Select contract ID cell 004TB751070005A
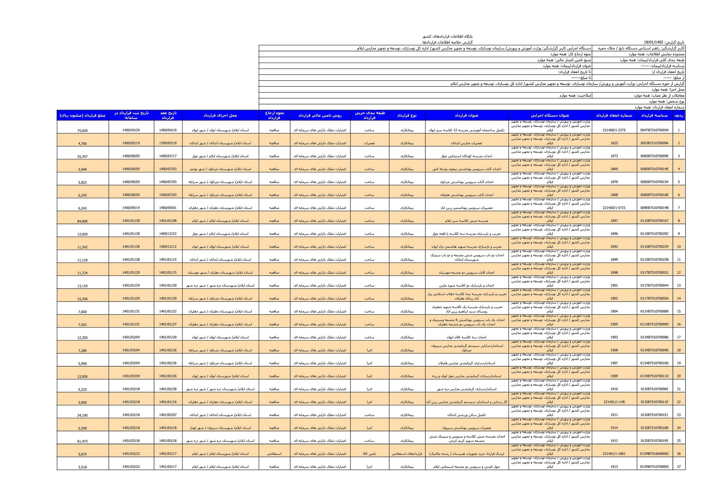The width and height of the screenshot is (707, 499). tap(654, 130)
